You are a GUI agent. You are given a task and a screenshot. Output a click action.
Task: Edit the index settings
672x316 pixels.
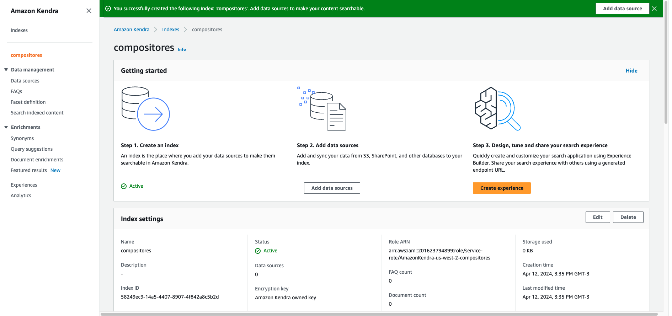598,217
